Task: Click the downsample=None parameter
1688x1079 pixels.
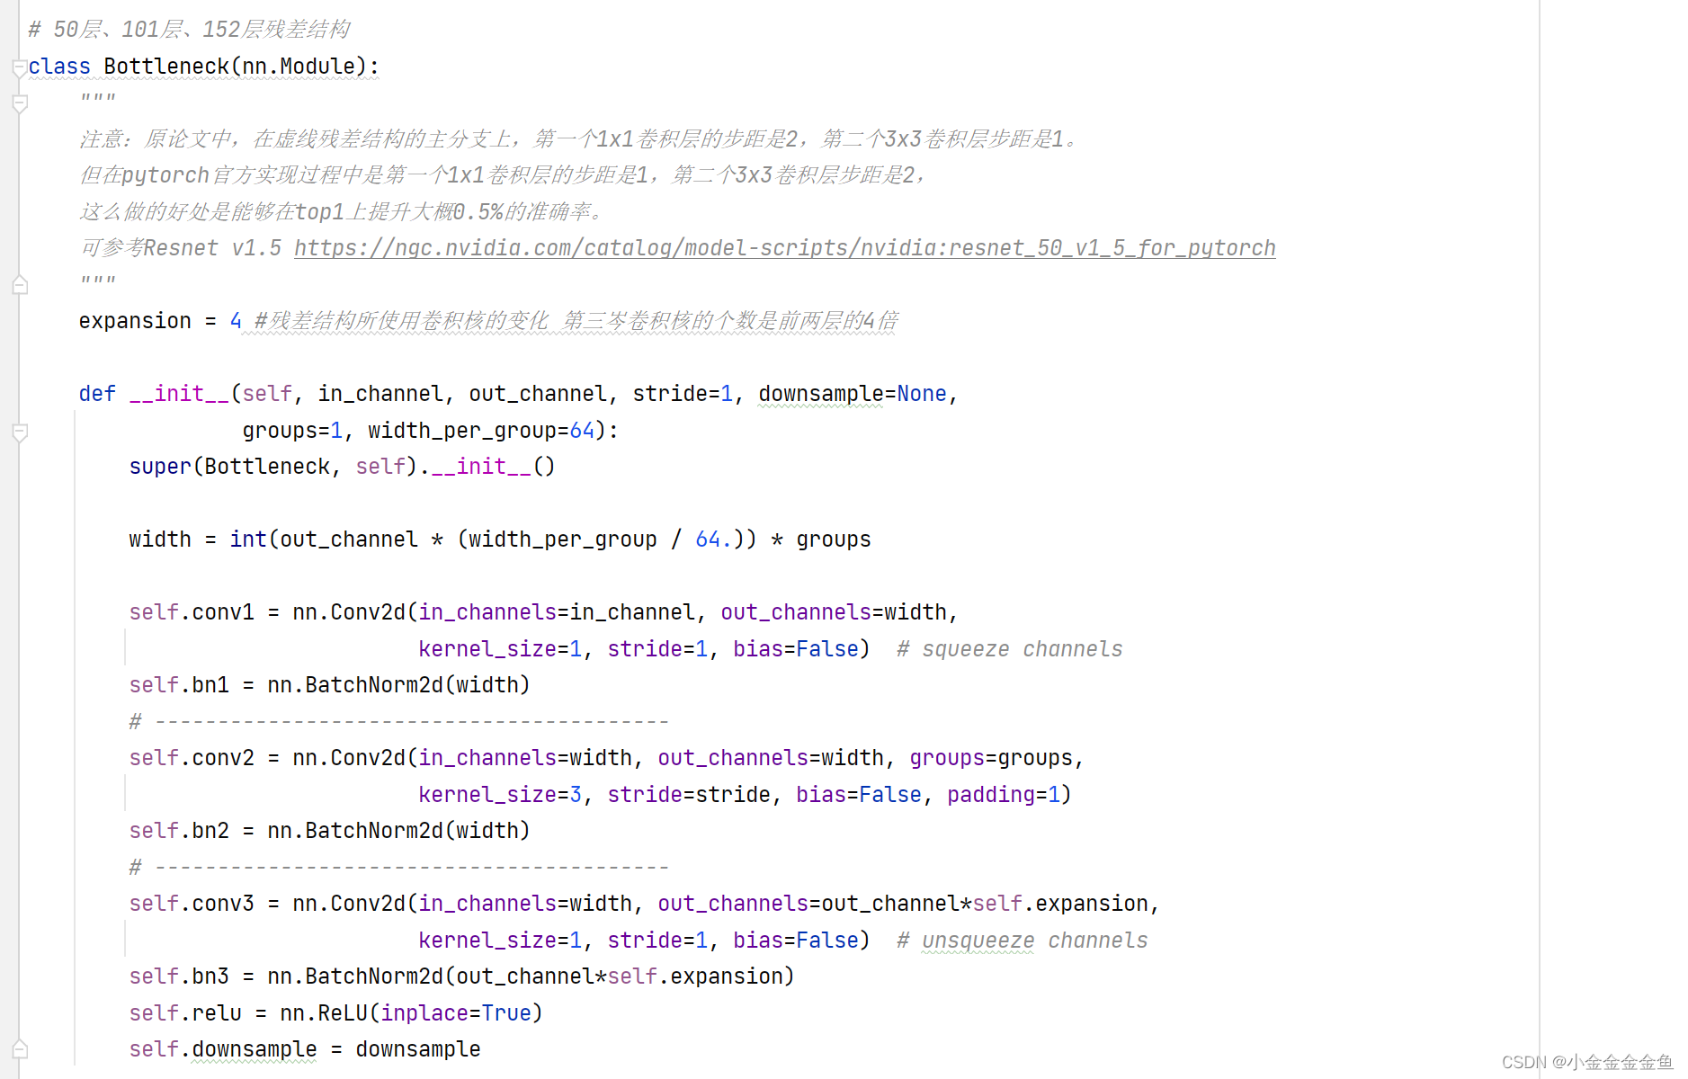Action: pos(853,394)
